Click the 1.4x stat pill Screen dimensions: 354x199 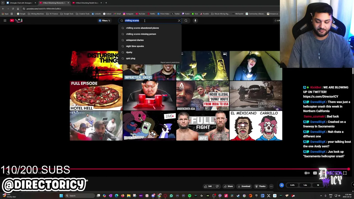[305, 185]
